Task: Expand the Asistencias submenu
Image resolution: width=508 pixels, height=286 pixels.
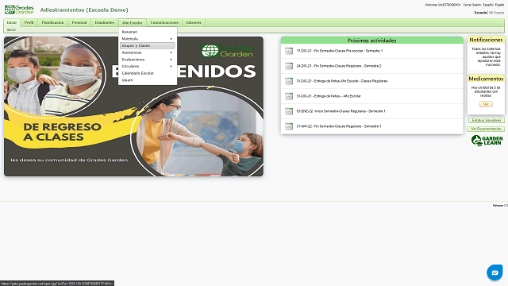Action: pos(148,52)
